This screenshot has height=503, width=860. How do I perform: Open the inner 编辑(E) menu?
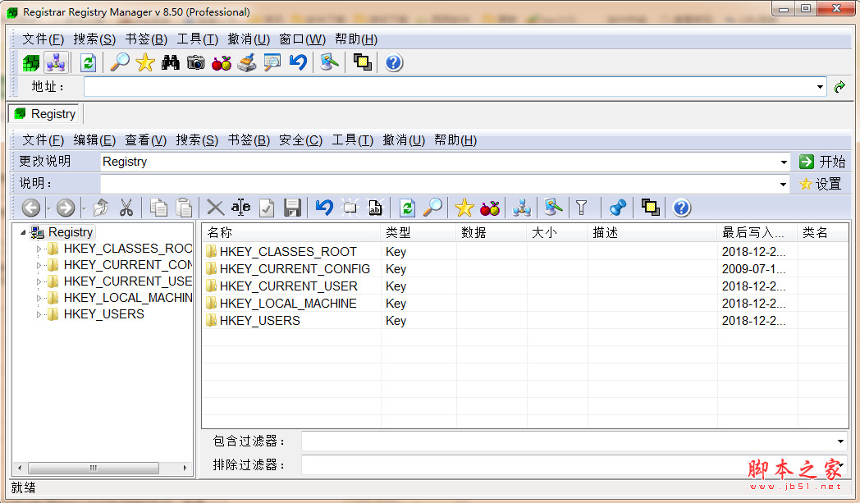click(94, 140)
